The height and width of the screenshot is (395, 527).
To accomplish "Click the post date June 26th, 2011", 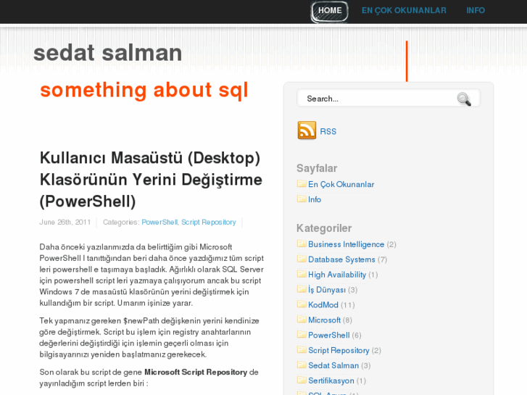I will pos(65,223).
